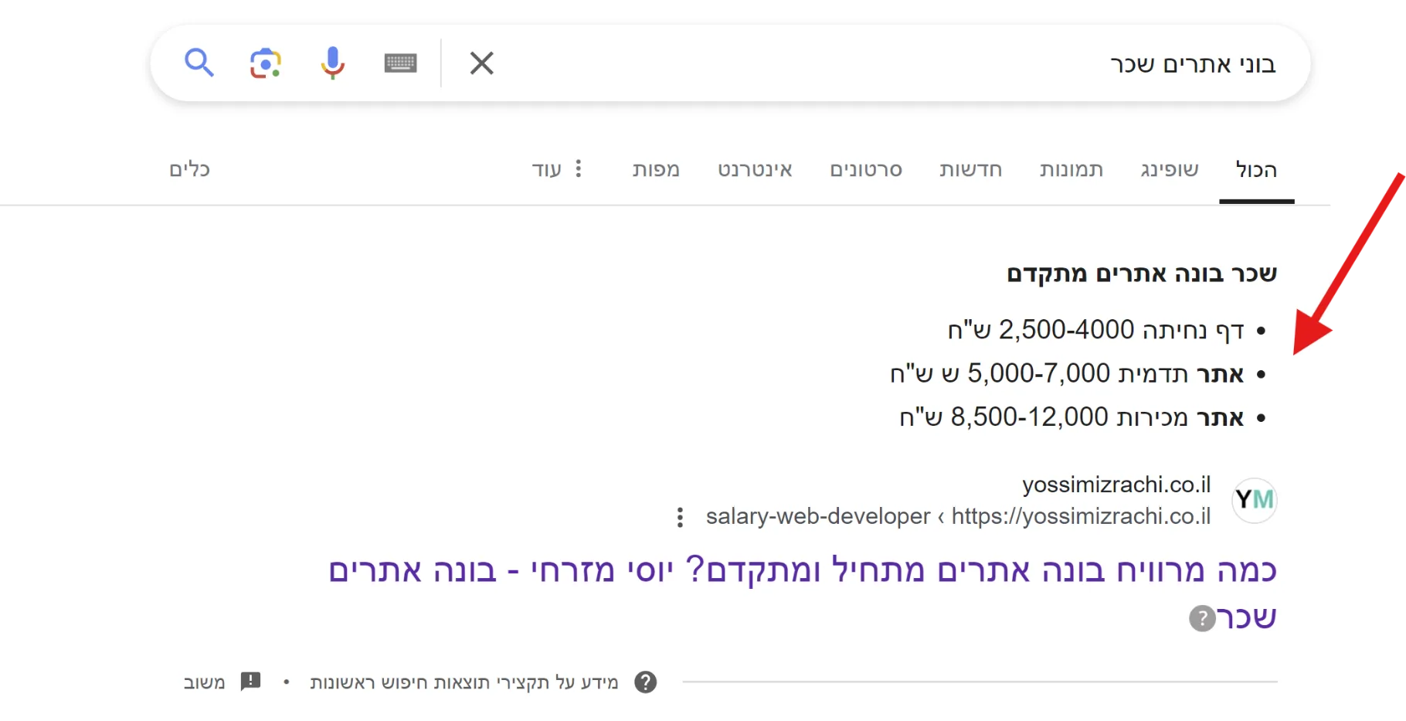
Task: Click the magnifying glass search icon
Action: pos(199,63)
